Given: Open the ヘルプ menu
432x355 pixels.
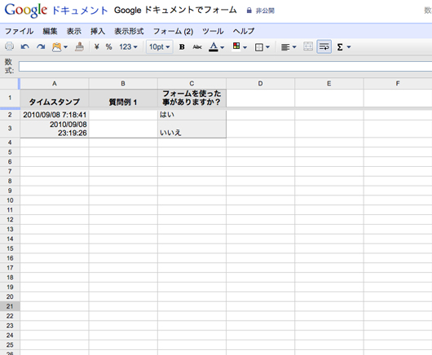Looking at the screenshot, I should click(x=244, y=31).
